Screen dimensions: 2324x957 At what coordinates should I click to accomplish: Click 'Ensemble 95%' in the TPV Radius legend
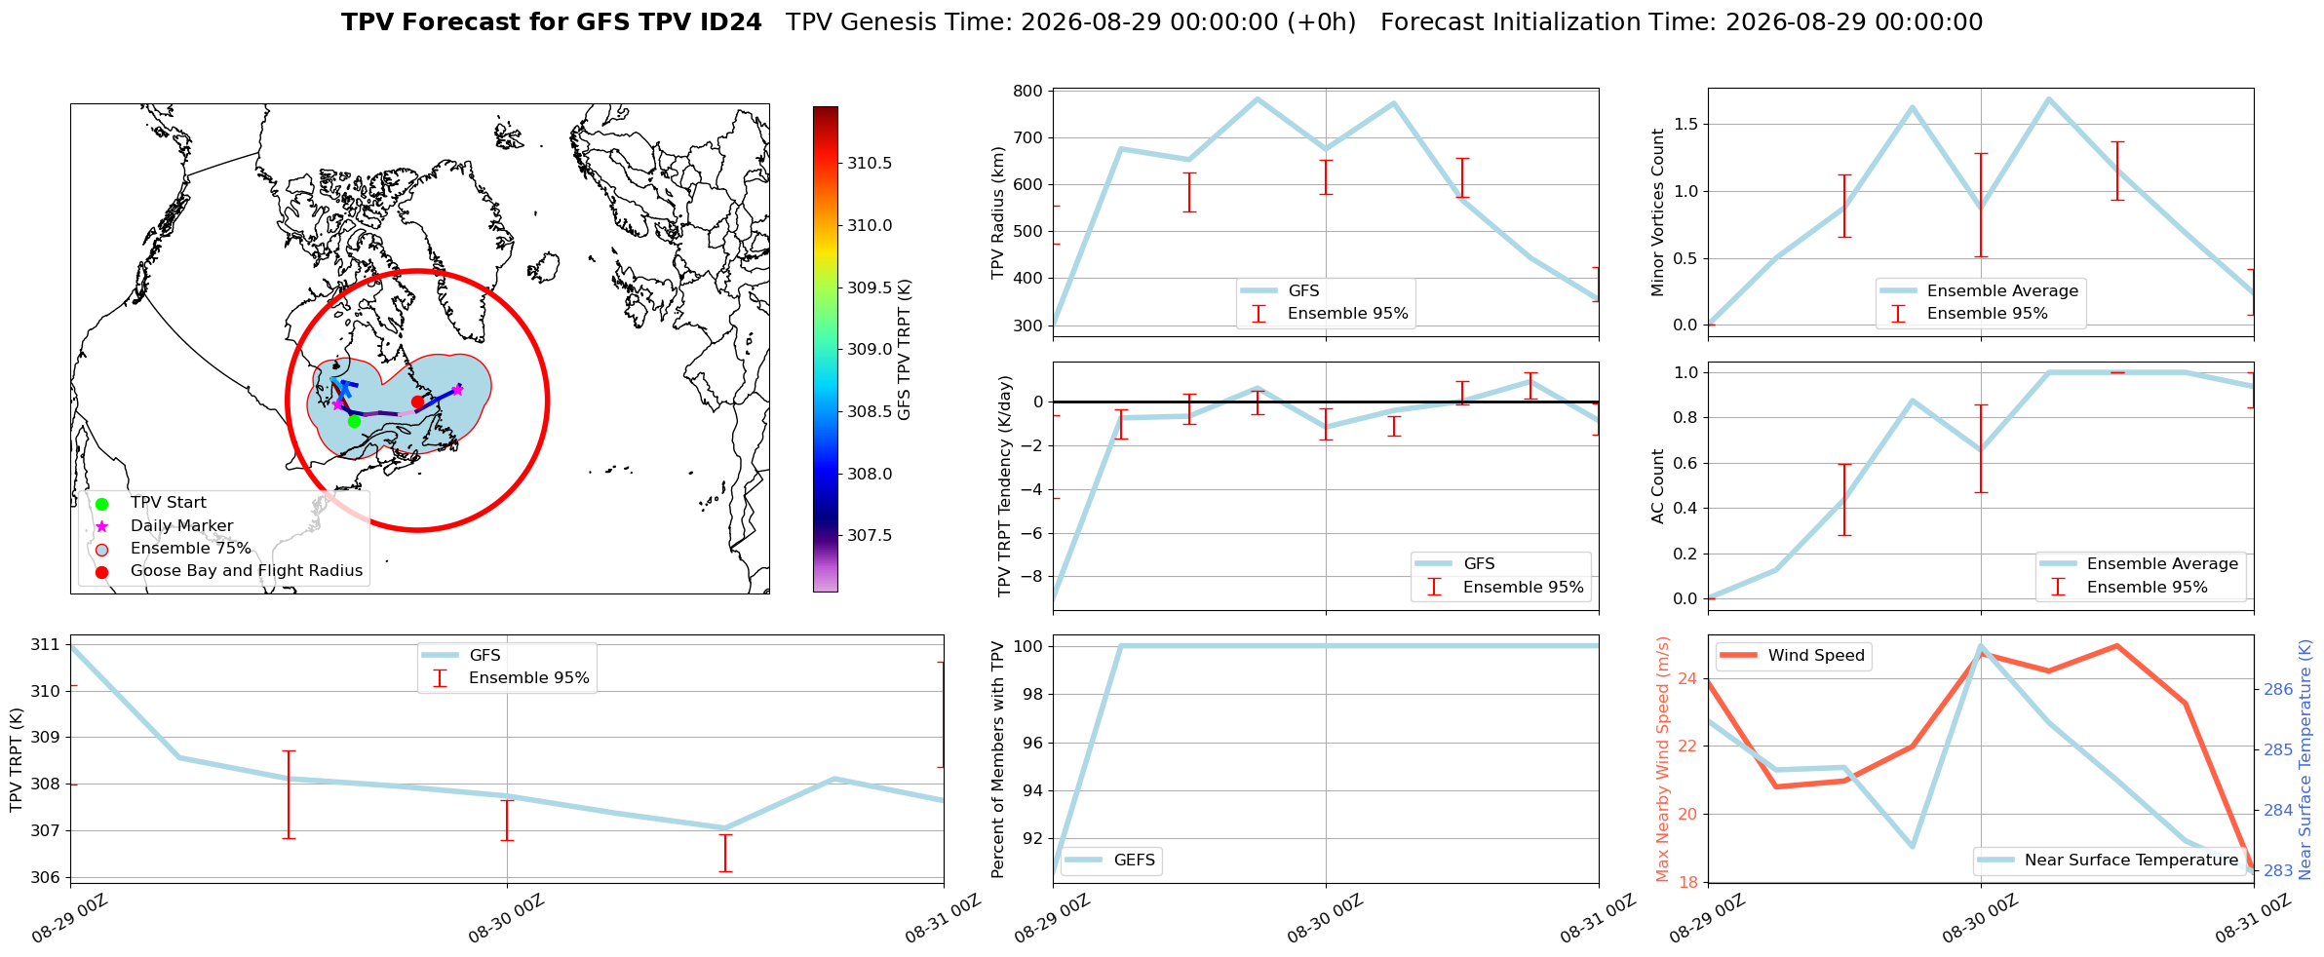click(x=1348, y=314)
